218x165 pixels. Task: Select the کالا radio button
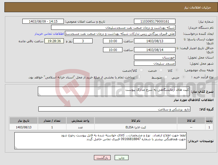click(177, 70)
